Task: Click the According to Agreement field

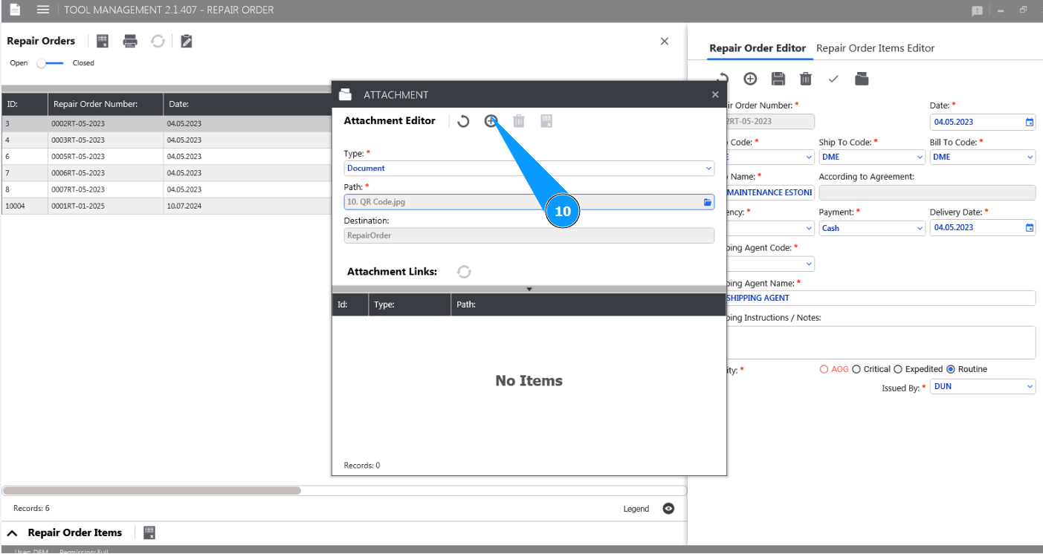Action: pyautogui.click(x=927, y=192)
